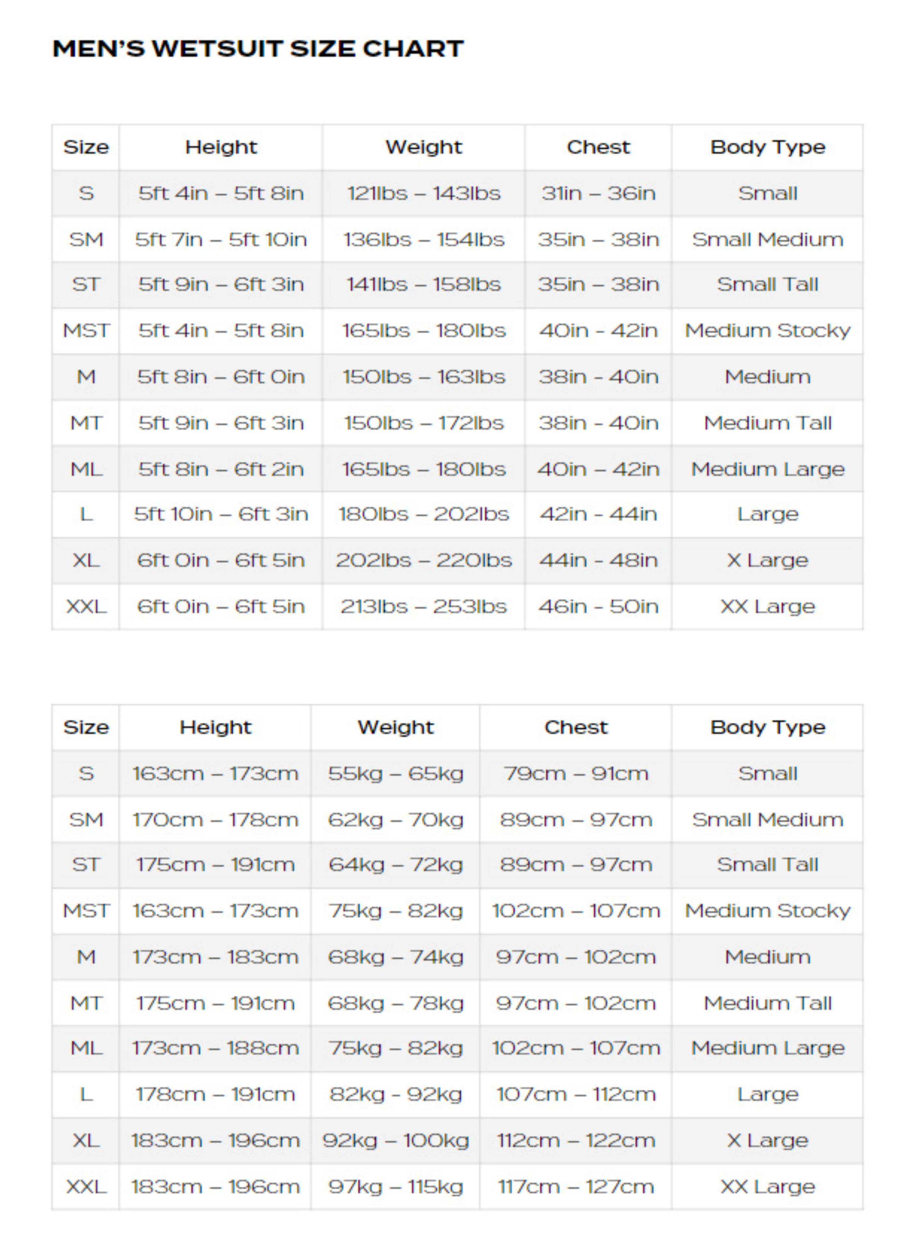
Task: Click the 92kg – 100kg weight cell
Action: (x=395, y=1141)
